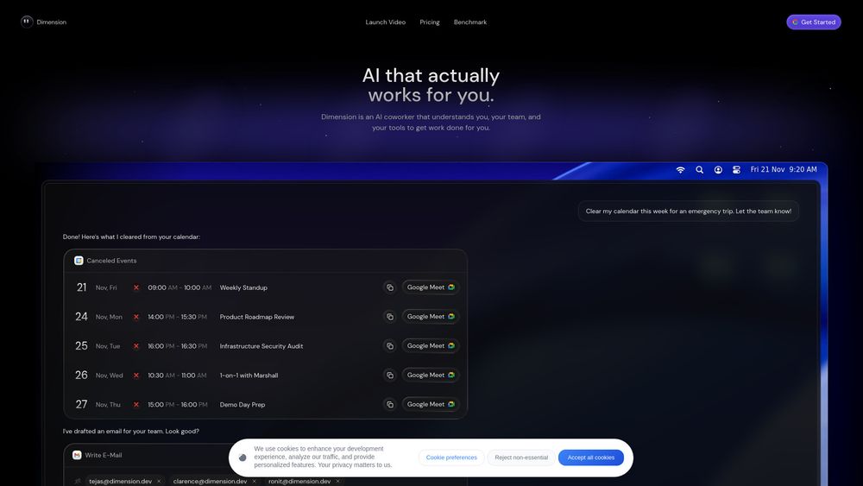Open Google Meet for 1-on-1 with Marshall

431,375
